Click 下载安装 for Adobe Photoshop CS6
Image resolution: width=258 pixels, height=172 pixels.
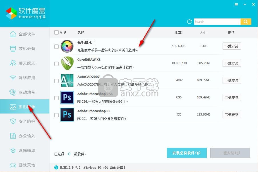(232, 98)
